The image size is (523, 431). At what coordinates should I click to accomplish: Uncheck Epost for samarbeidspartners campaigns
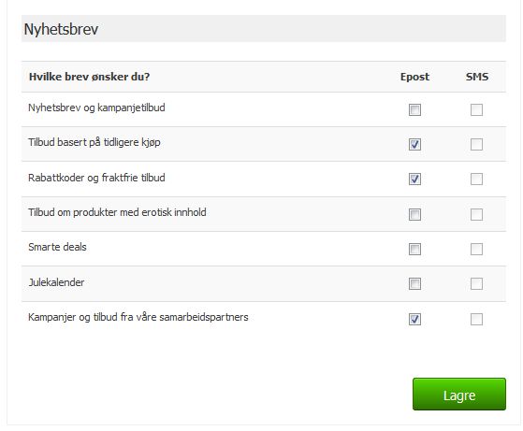point(414,319)
